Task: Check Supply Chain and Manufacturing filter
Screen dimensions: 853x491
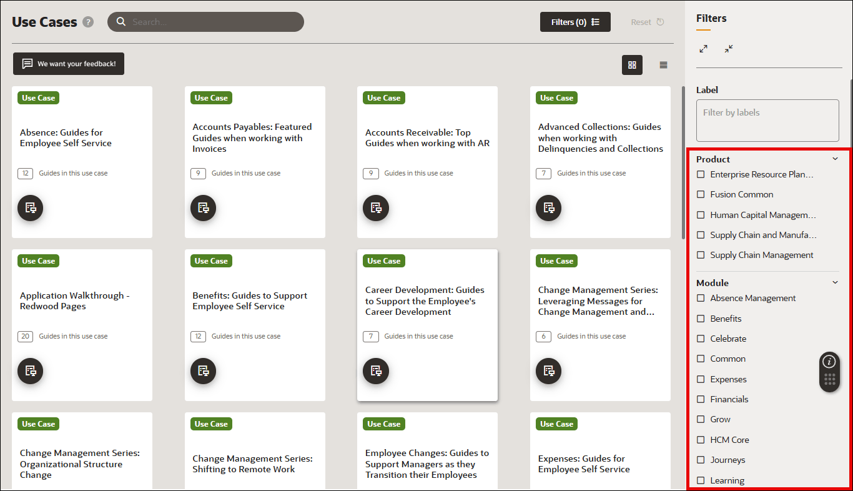Action: coord(701,235)
